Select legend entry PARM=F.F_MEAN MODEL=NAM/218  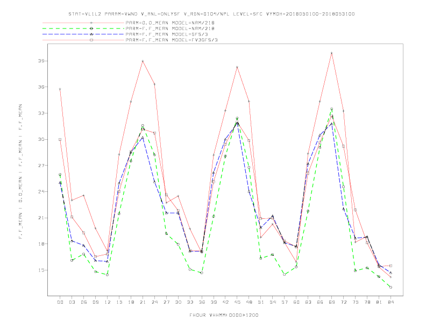(x=170, y=28)
